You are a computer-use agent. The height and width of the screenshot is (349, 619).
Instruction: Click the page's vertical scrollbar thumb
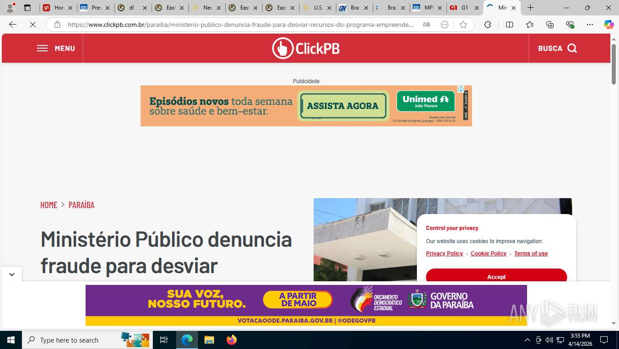(614, 64)
